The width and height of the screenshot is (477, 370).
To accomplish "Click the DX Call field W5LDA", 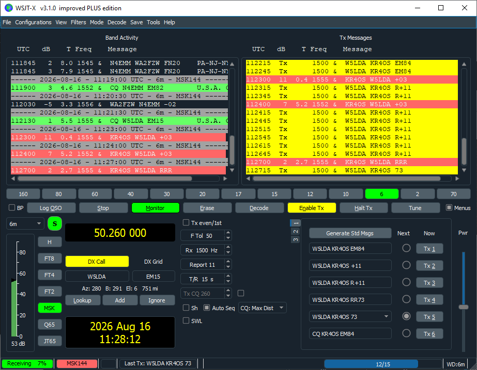I will (x=97, y=277).
